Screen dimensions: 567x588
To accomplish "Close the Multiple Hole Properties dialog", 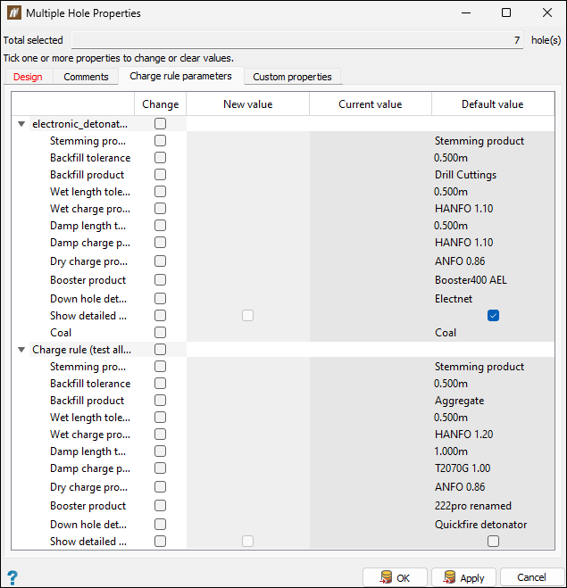I will coord(547,12).
